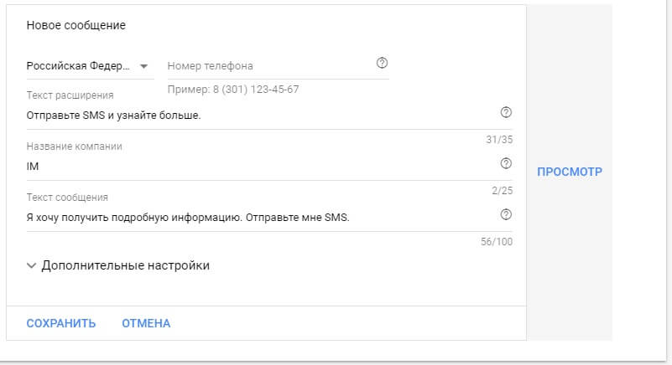Viewport: 672px width, 365px height.
Task: Click the Название компании field label
Action: tap(74, 146)
